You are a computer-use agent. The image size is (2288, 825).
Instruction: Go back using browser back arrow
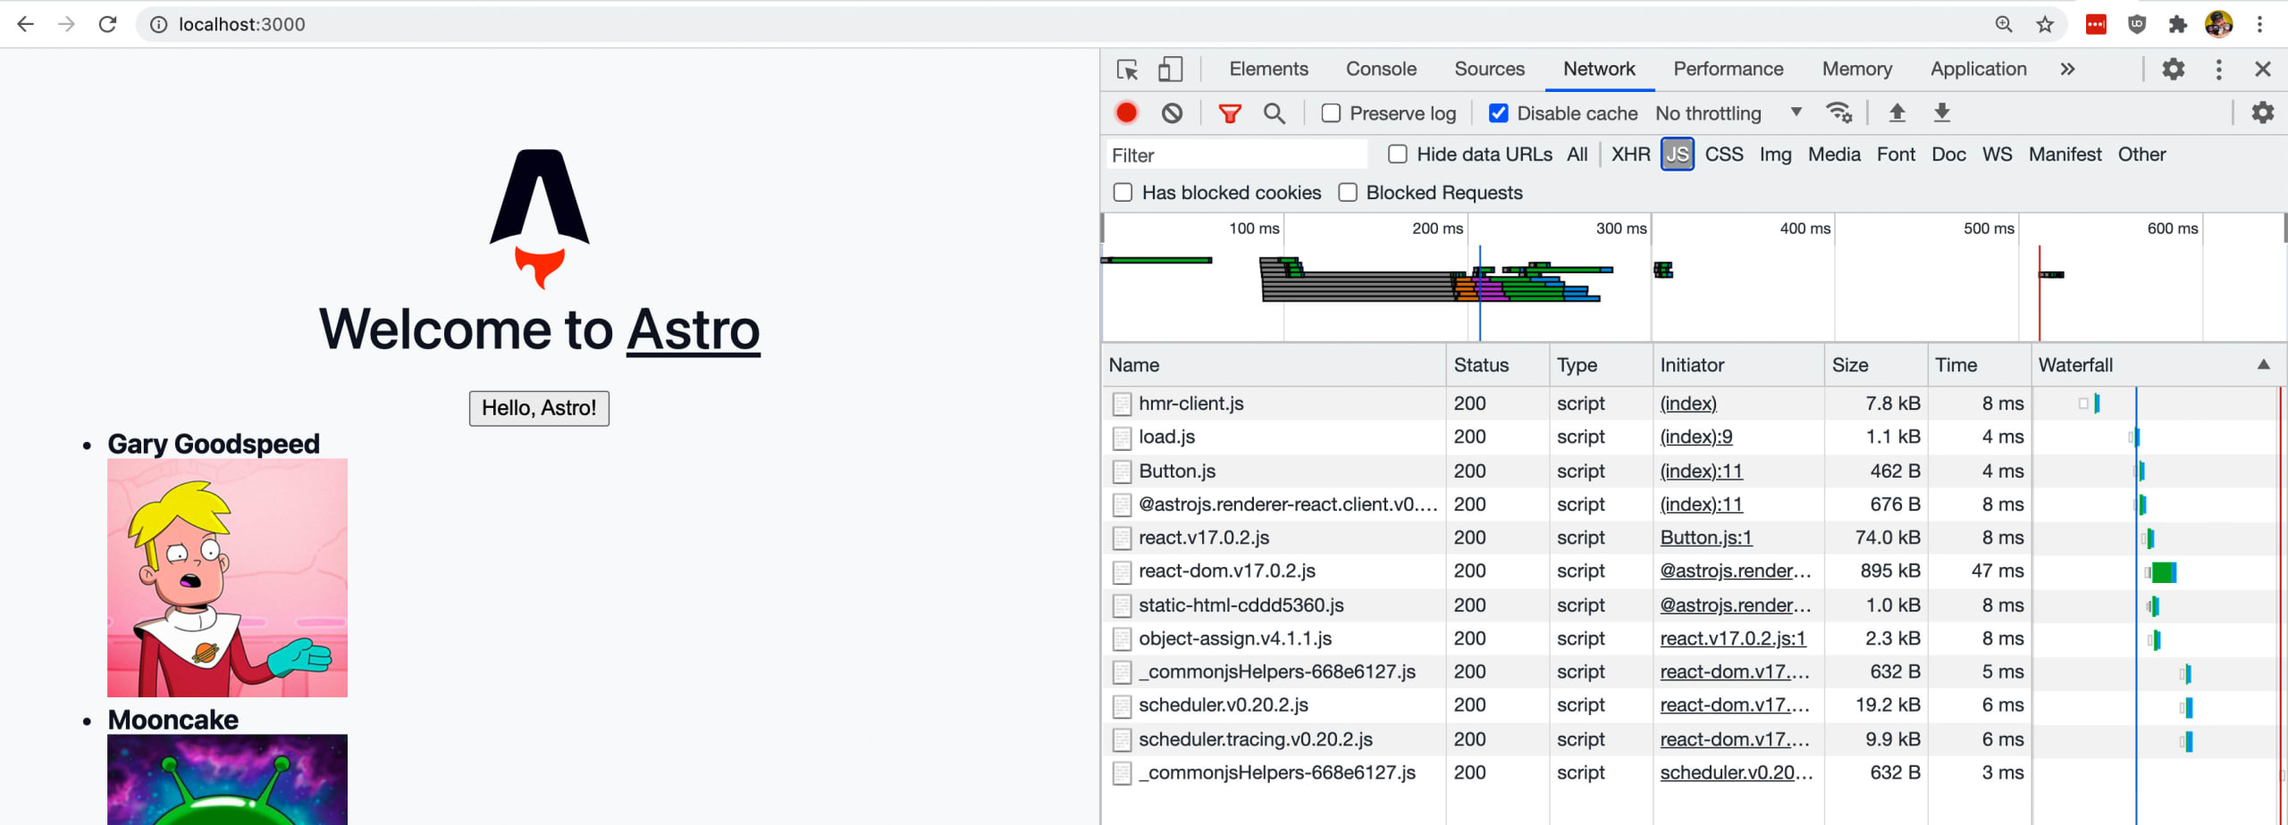pyautogui.click(x=25, y=24)
